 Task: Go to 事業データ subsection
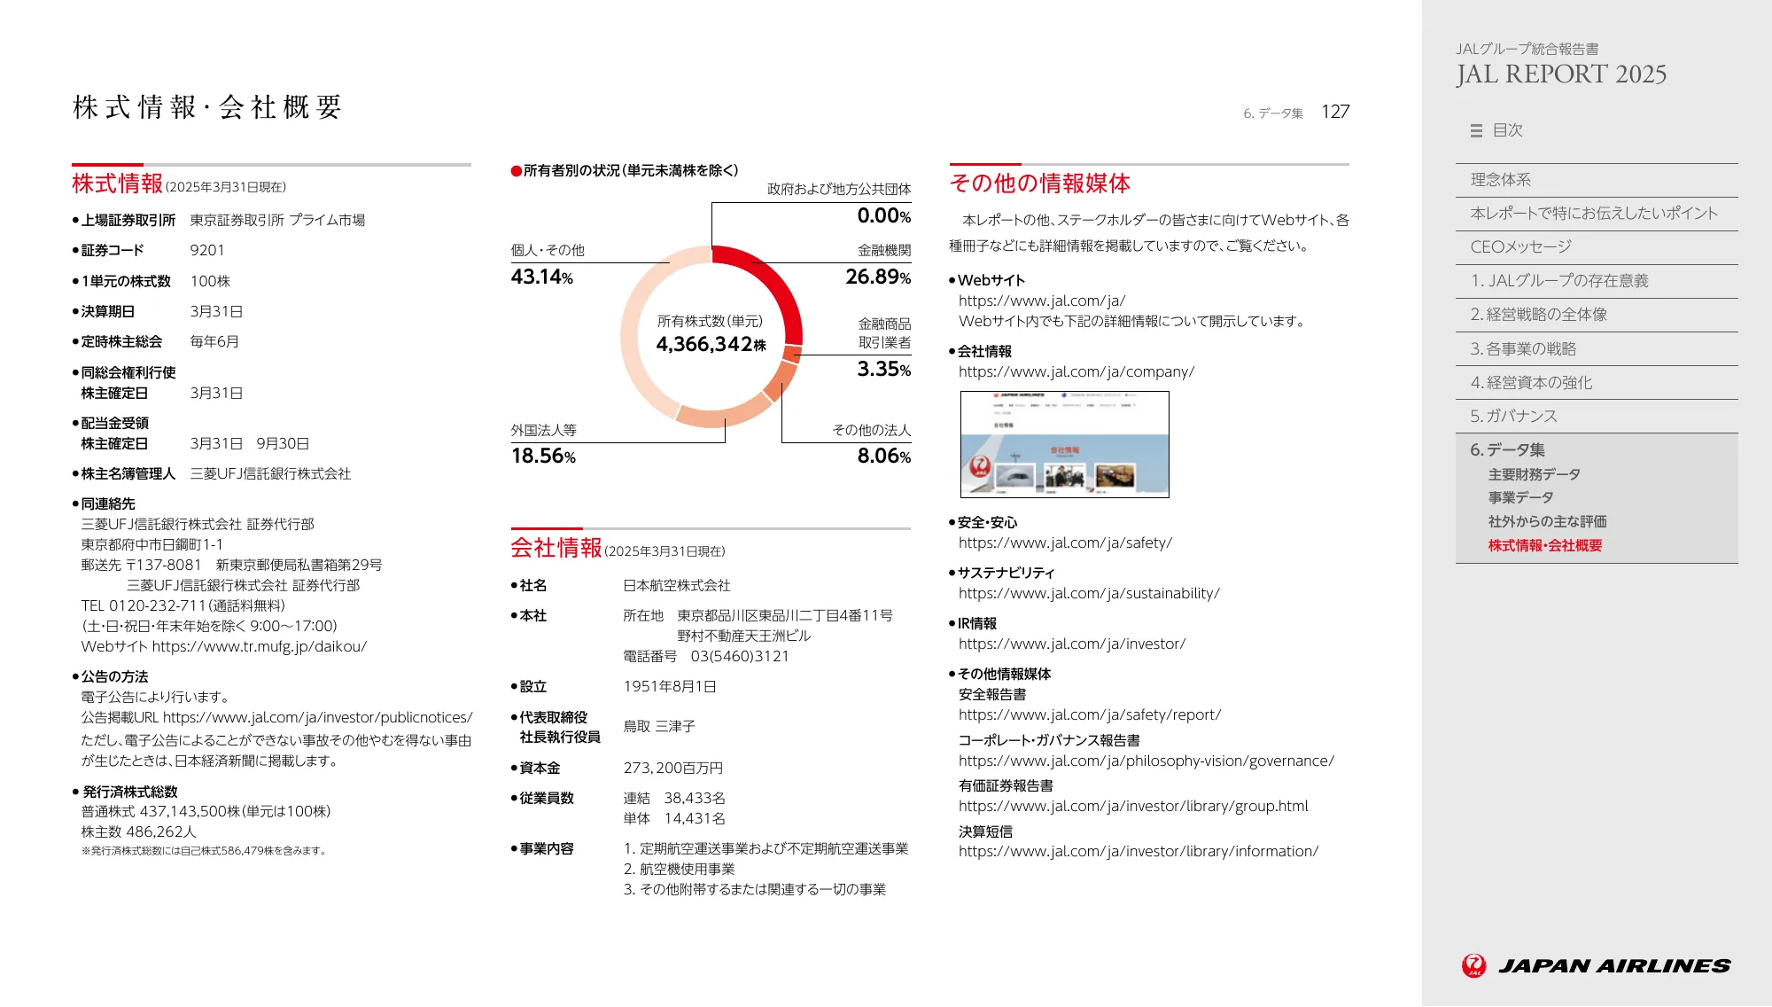pos(1520,498)
